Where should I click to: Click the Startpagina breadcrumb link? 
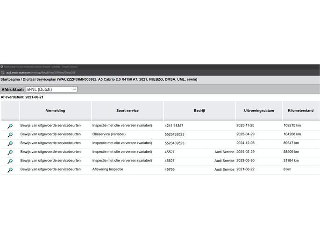[12, 79]
